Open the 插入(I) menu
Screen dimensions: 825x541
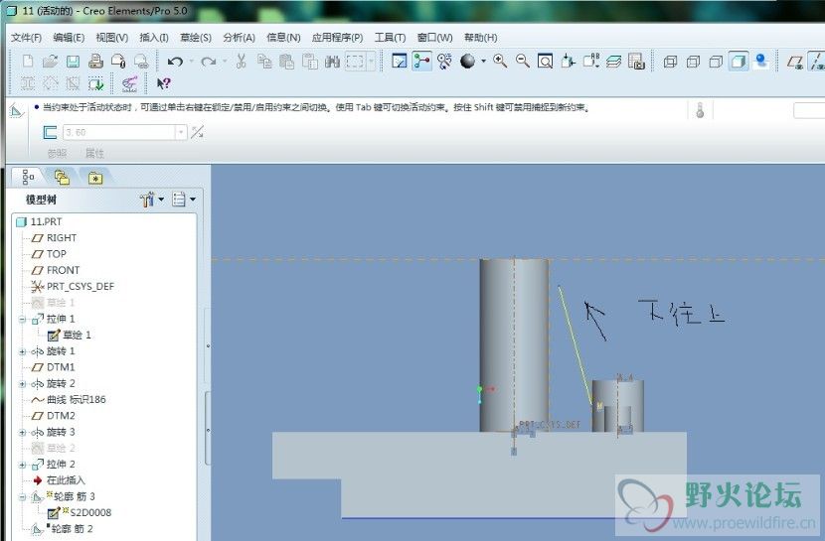point(154,38)
